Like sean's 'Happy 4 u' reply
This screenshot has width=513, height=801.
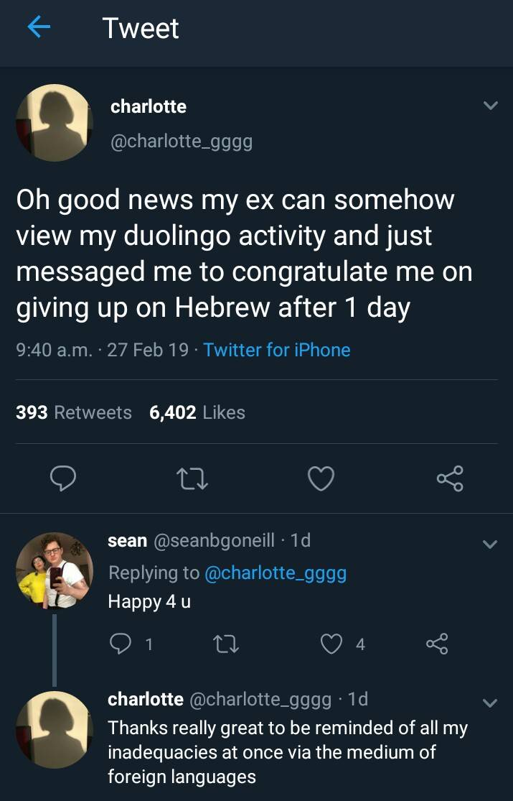(x=331, y=644)
